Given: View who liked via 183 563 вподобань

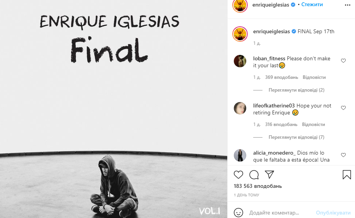Looking at the screenshot, I should pyautogui.click(x=258, y=186).
